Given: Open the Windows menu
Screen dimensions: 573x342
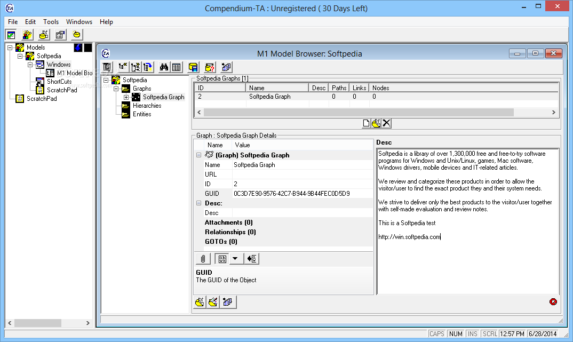Looking at the screenshot, I should (79, 21).
